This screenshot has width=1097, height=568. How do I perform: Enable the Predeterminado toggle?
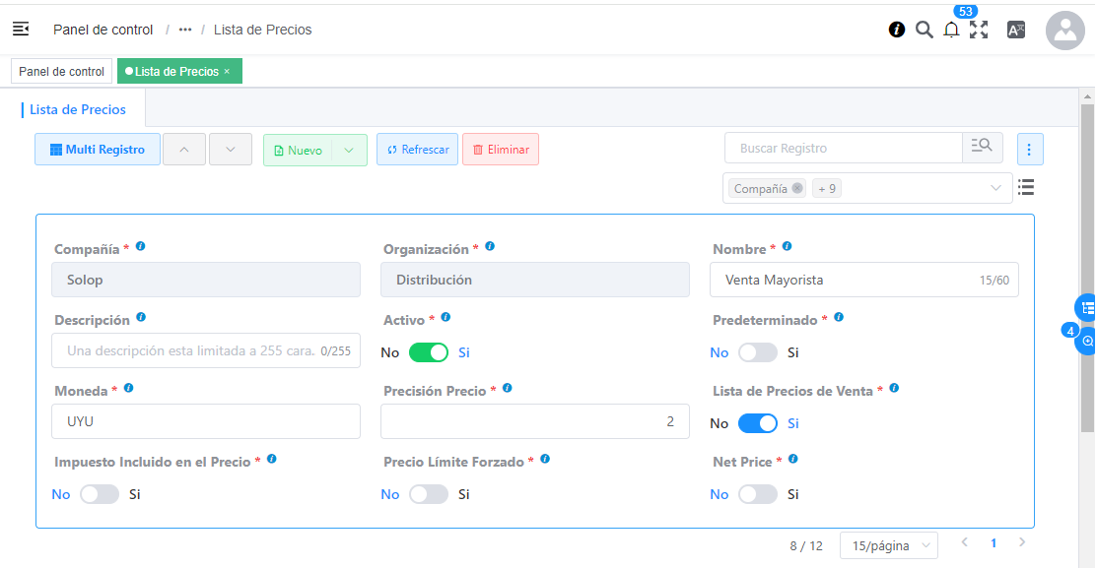757,352
